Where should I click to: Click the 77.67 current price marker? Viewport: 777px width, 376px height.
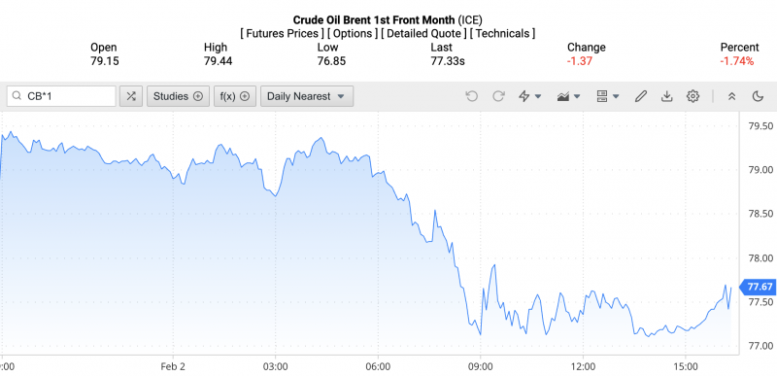[x=758, y=287]
